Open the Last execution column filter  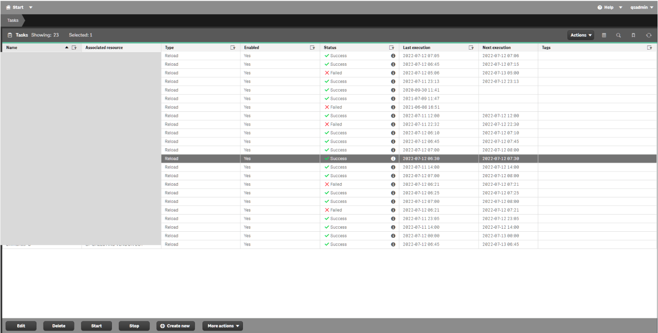pyautogui.click(x=471, y=47)
